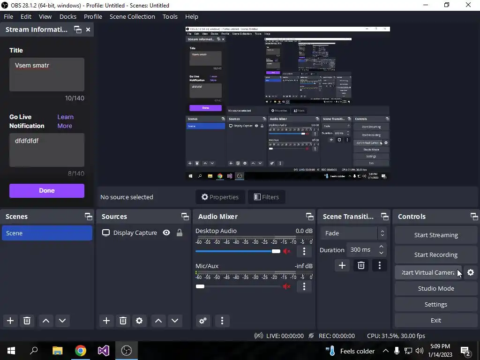This screenshot has height=360, width=480.
Task: Pop out the Controls dock
Action: (474, 217)
